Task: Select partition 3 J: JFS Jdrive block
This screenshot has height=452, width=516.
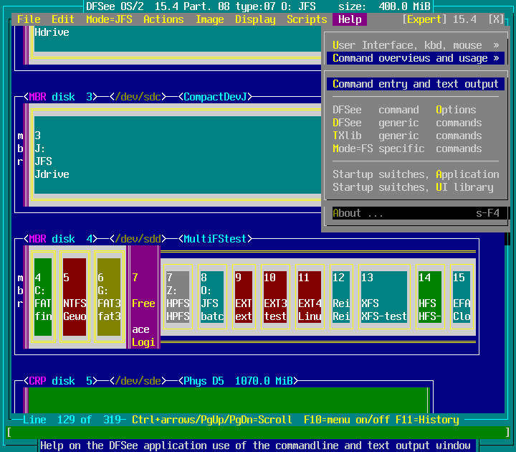Action: (x=178, y=155)
